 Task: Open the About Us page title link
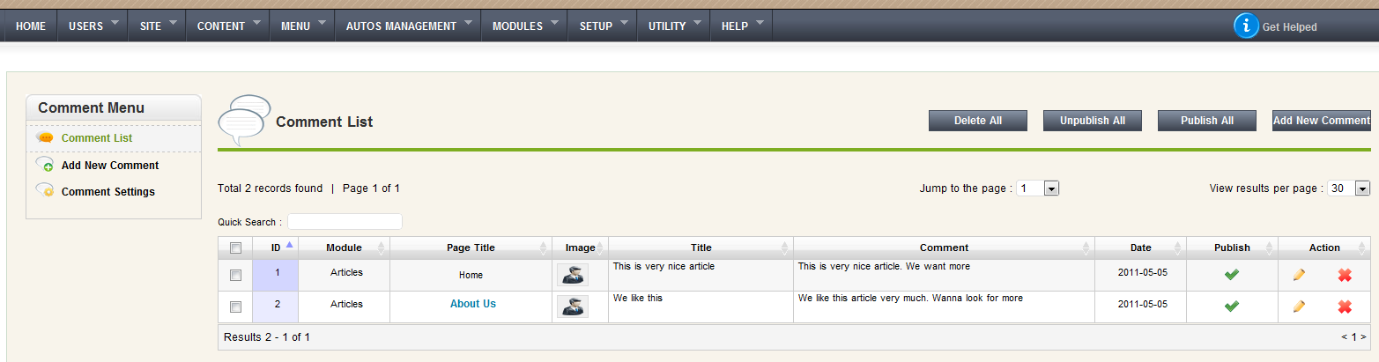pyautogui.click(x=472, y=304)
